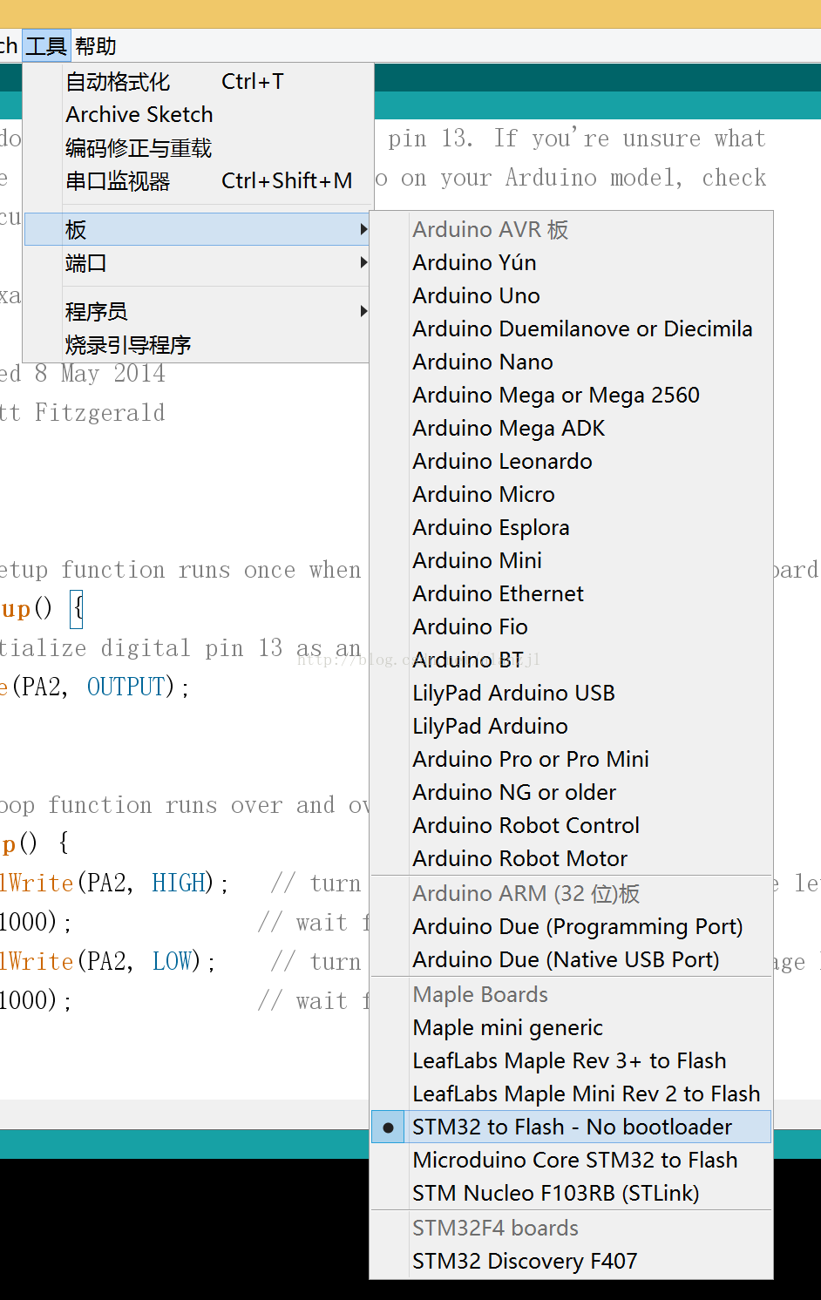Click LOW keyword in digitalWrite line
Screen dimensions: 821x1300
coord(173,962)
